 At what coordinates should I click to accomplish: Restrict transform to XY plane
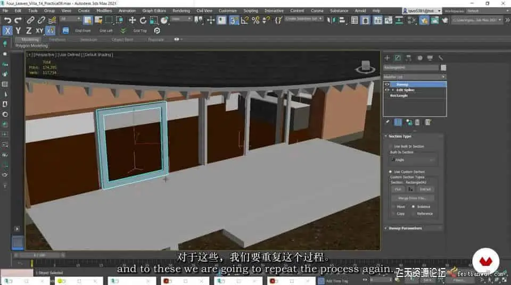click(x=39, y=31)
